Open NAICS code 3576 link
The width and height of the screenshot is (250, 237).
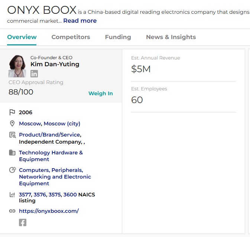pyautogui.click(x=40, y=195)
